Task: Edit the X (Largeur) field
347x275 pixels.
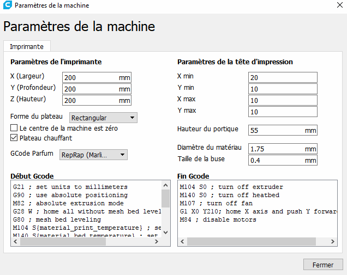Action: tap(97, 77)
